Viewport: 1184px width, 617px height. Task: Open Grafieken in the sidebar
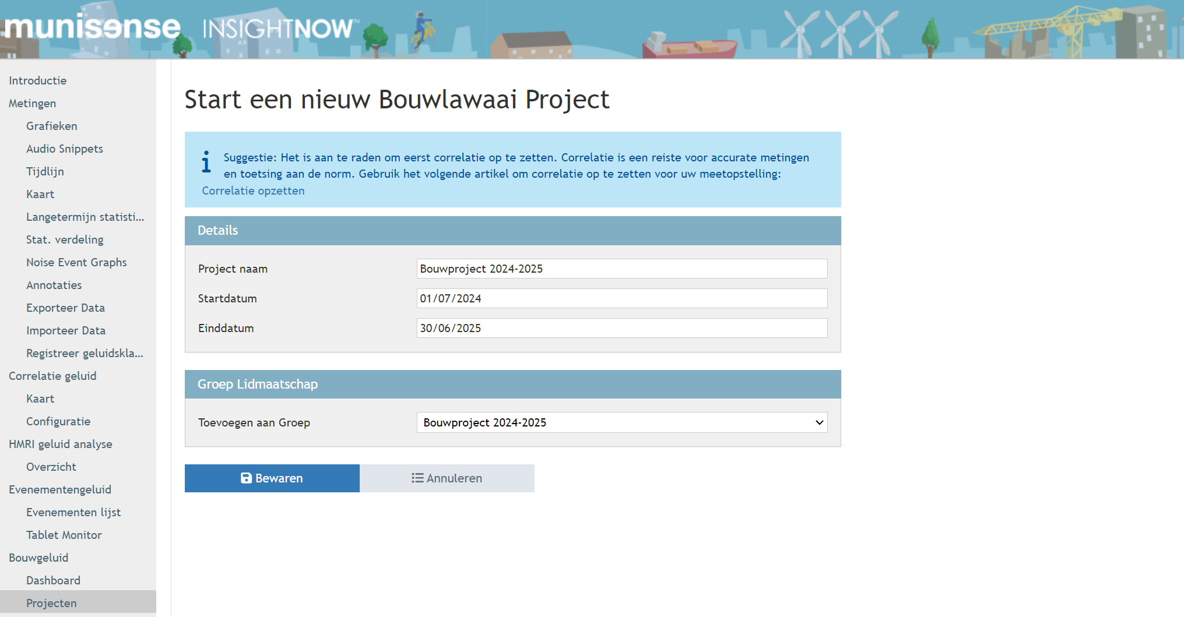tap(51, 126)
